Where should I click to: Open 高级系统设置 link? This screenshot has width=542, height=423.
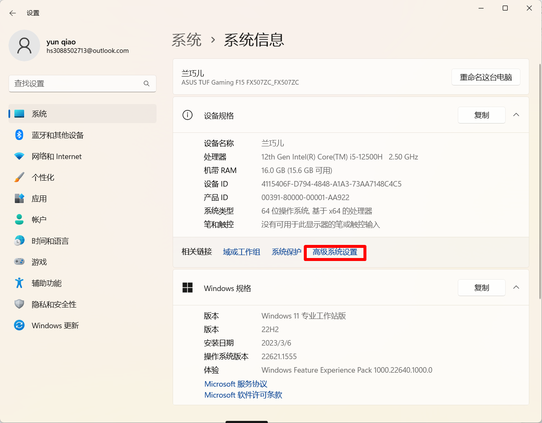click(335, 252)
